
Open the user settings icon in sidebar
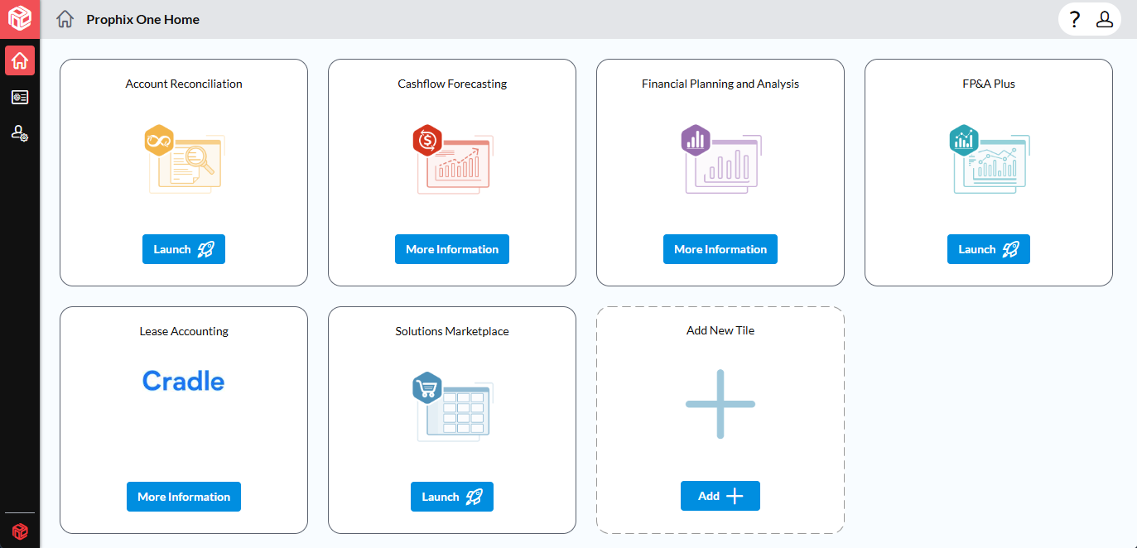pyautogui.click(x=20, y=132)
